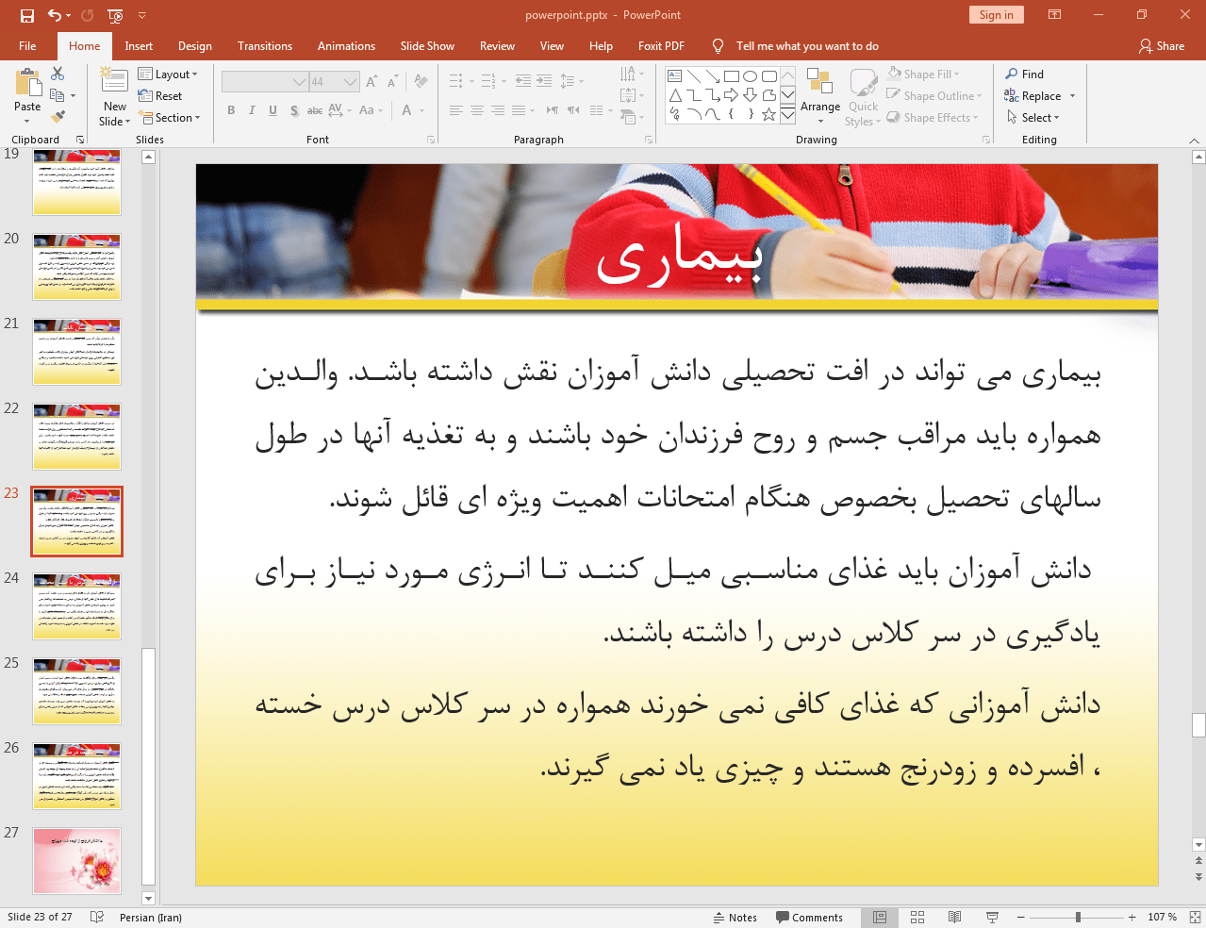Viewport: 1206px width, 928px height.
Task: Select the Freeform Scribble shape
Action: coord(675,114)
